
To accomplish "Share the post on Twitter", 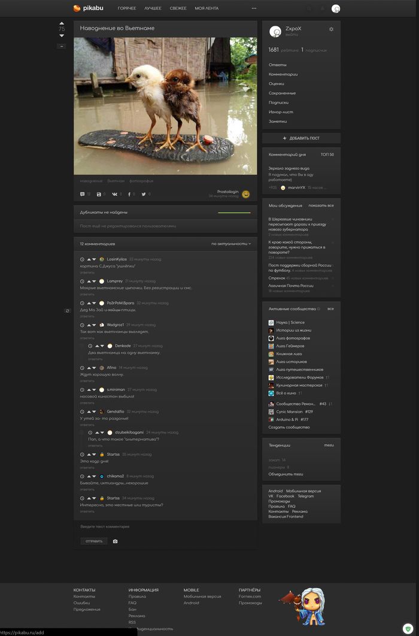I will pos(143,194).
